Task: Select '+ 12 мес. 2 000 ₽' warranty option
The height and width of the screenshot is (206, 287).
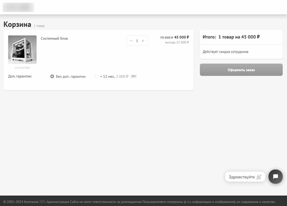Action: tap(96, 76)
